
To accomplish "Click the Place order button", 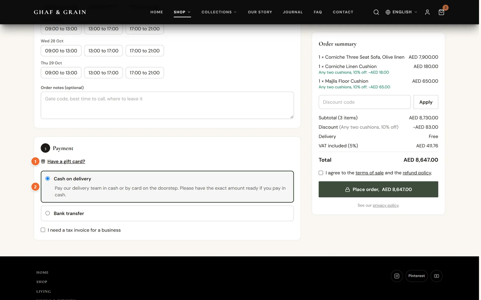I will tap(378, 189).
